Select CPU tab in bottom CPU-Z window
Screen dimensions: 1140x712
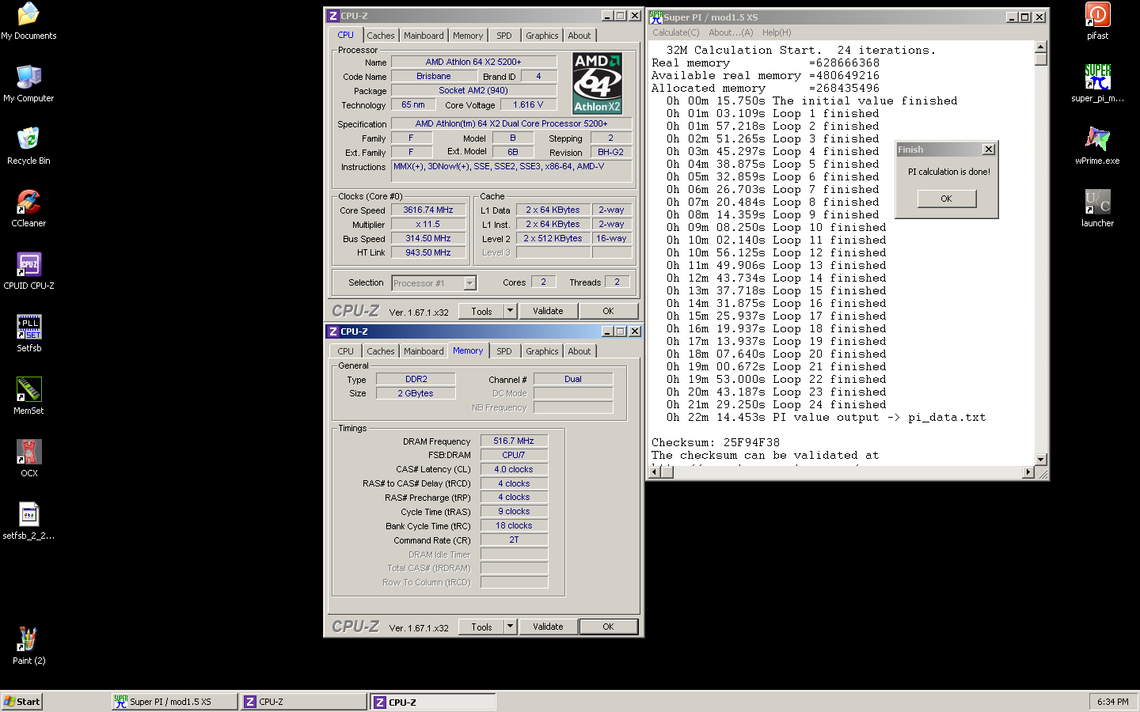click(346, 351)
